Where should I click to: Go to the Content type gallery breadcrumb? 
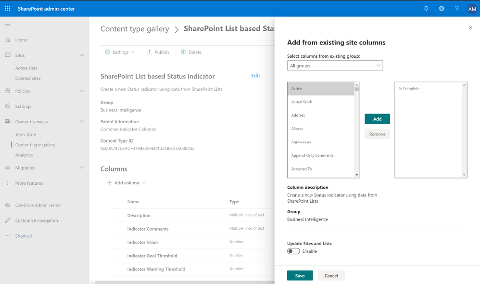click(x=135, y=29)
